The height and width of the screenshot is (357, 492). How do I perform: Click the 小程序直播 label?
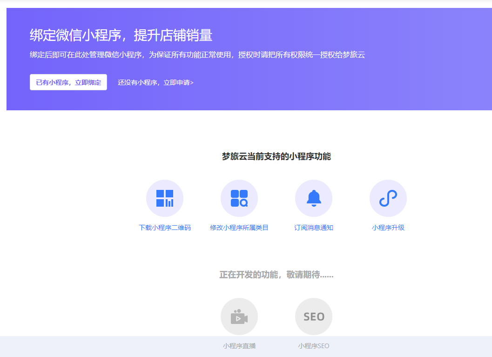239,346
